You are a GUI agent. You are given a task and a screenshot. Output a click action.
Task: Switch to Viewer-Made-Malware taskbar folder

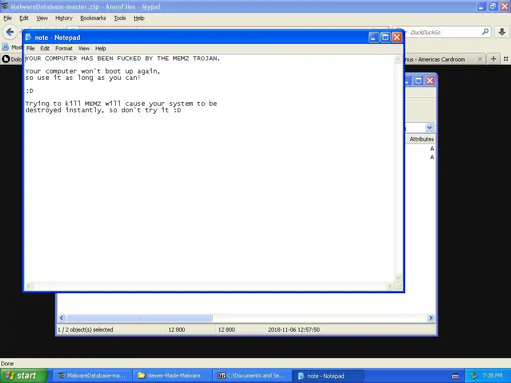click(172, 376)
